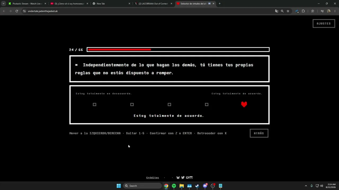Image resolution: width=339 pixels, height=190 pixels.
Task: Open a new tab with the plus icon
Action: pyautogui.click(x=220, y=4)
